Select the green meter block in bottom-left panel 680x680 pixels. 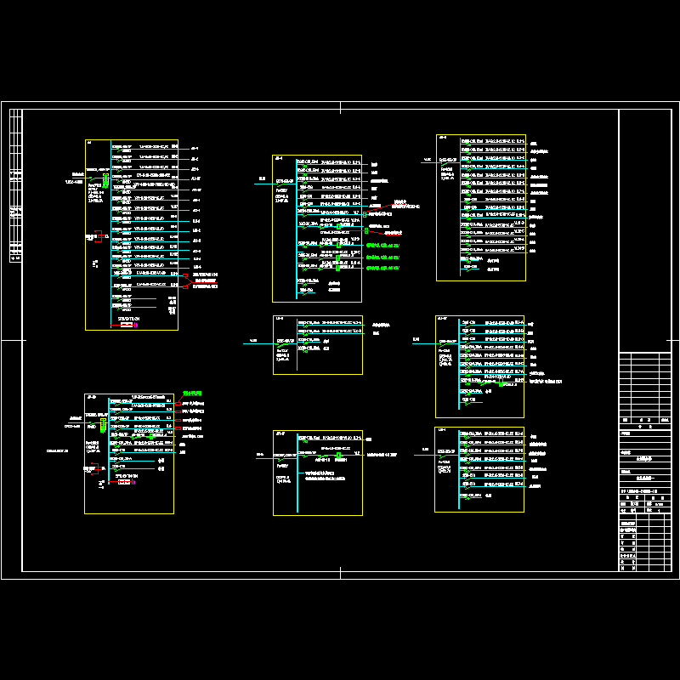pos(103,424)
